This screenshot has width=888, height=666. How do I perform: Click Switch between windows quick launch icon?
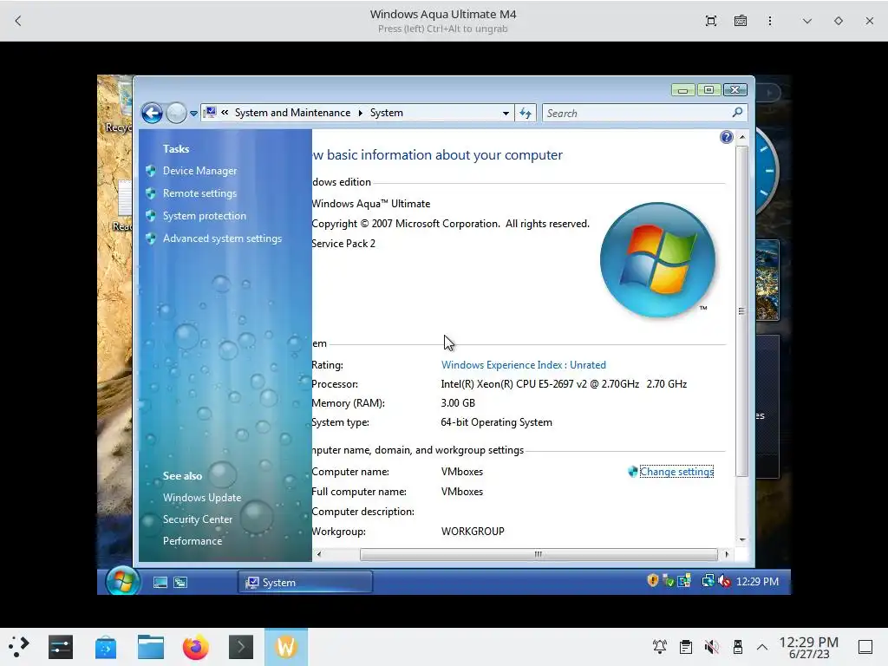click(180, 582)
